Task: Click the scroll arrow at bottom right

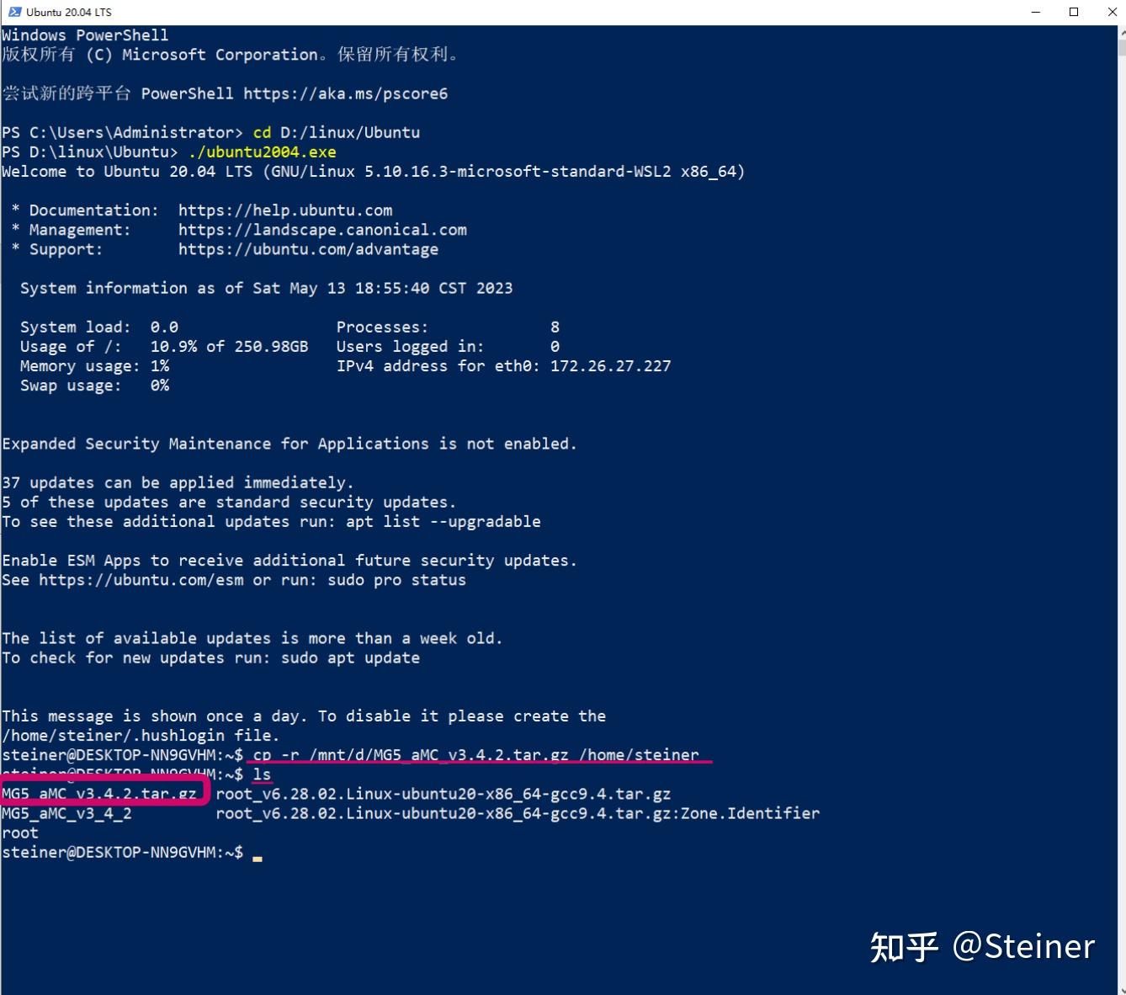Action: (x=1119, y=987)
